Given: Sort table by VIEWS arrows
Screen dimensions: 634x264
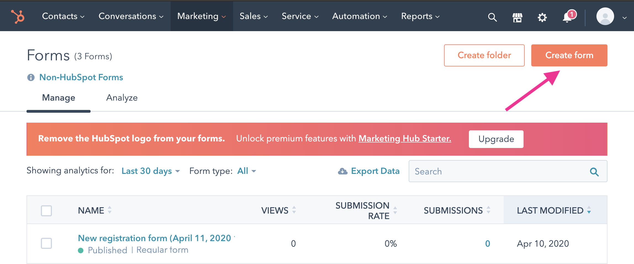Looking at the screenshot, I should click(294, 210).
